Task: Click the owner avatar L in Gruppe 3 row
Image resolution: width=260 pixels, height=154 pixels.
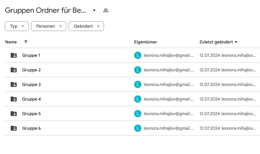Action: coord(138,84)
